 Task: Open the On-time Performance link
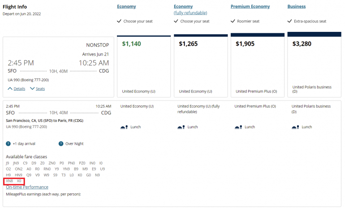tap(27, 187)
